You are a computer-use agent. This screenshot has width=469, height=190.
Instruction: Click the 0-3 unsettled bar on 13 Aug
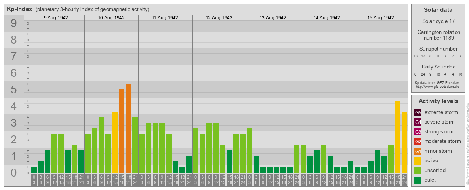[250, 150]
